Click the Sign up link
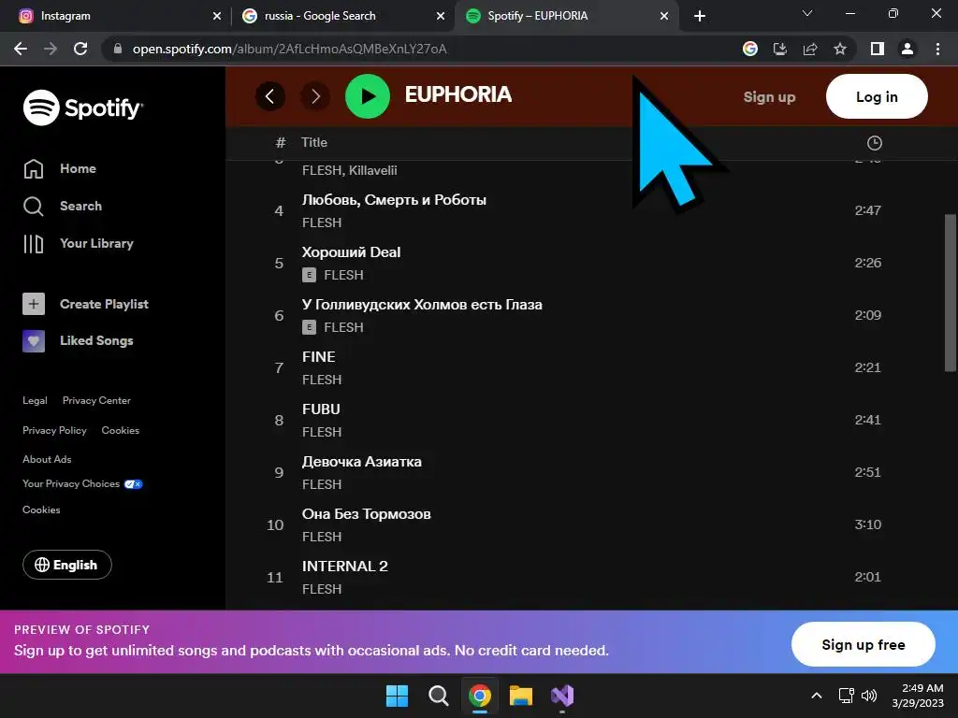The height and width of the screenshot is (718, 958). [769, 96]
